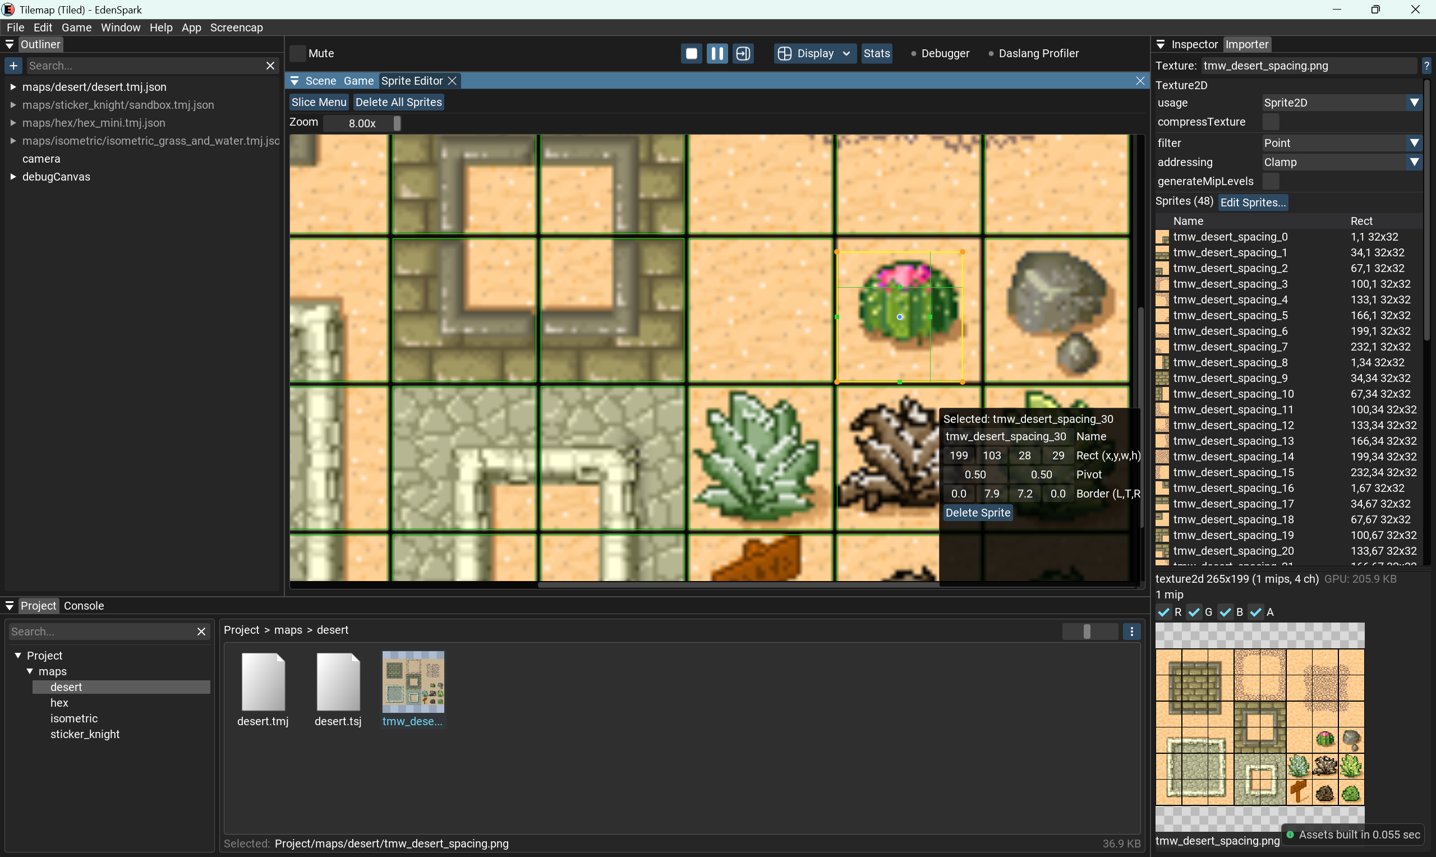Select the tmw_desert_spacing texture thumbnail
1436x857 pixels.
(413, 681)
